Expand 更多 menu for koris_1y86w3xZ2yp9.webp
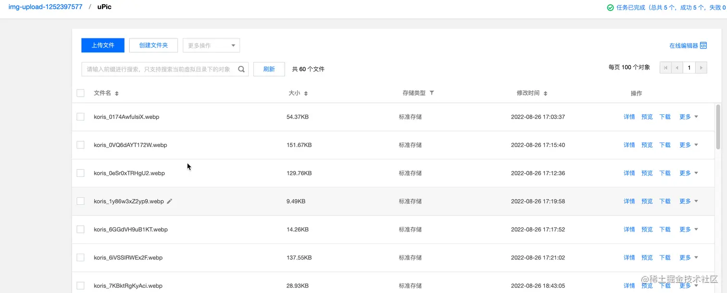This screenshot has height=293, width=727. 689,201
